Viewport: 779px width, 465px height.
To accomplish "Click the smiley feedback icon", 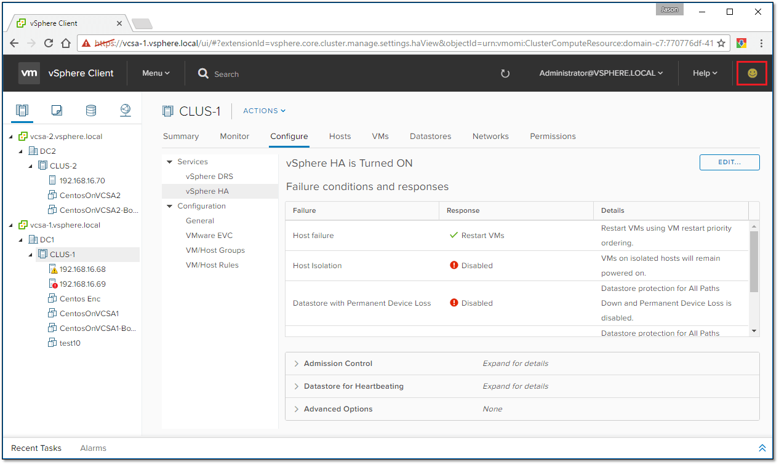I will click(752, 73).
